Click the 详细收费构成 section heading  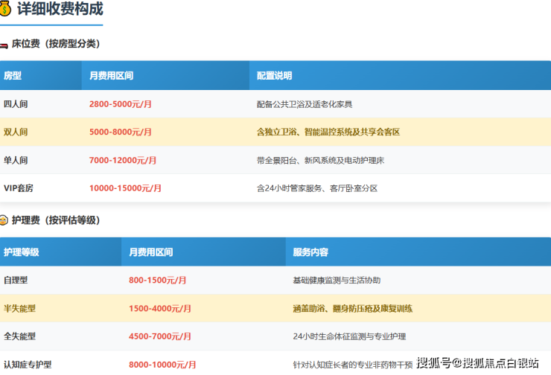click(60, 9)
